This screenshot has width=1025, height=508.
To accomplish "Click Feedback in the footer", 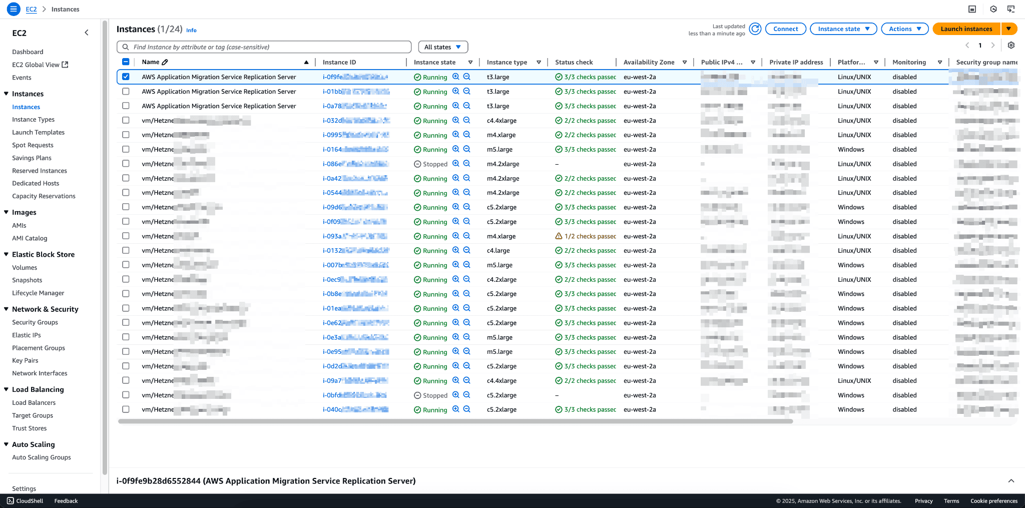I will click(66, 500).
